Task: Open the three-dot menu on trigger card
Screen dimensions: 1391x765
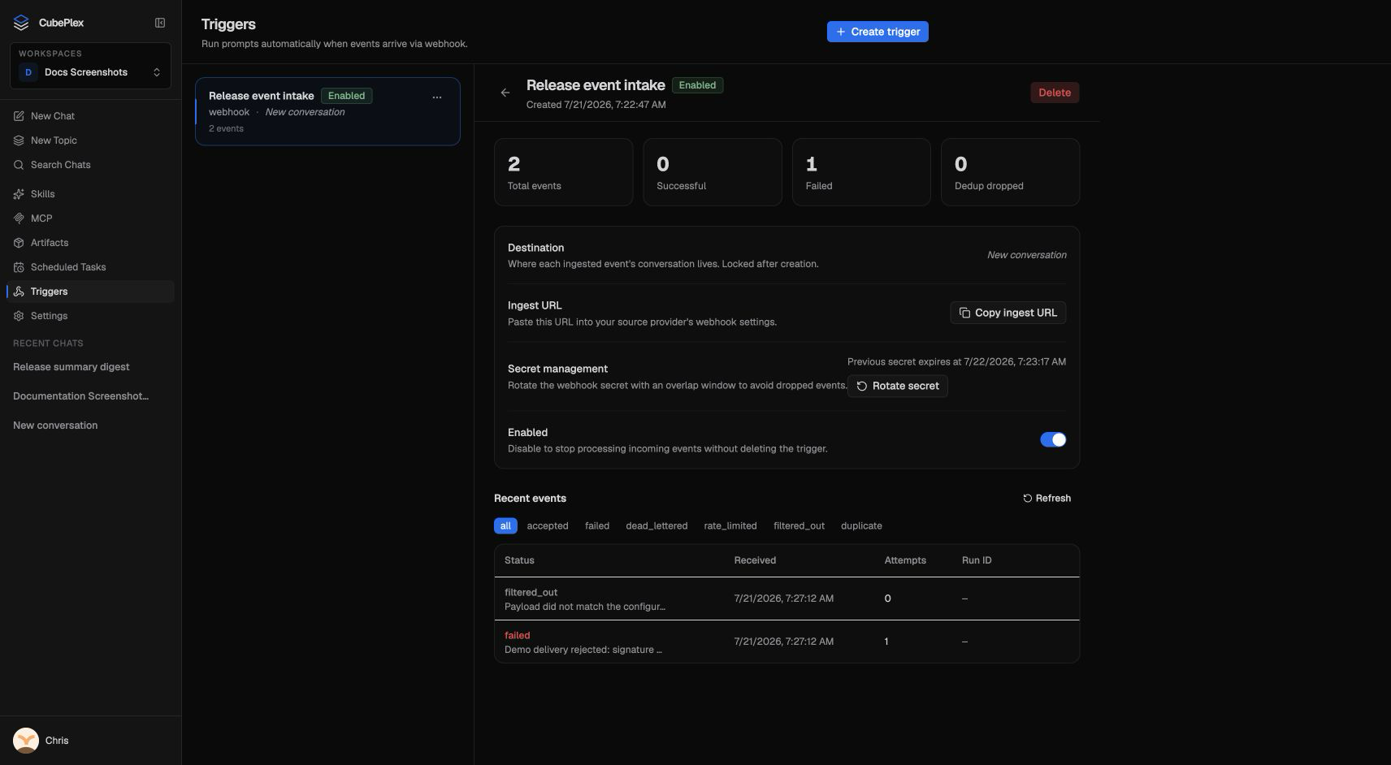Action: [x=437, y=97]
